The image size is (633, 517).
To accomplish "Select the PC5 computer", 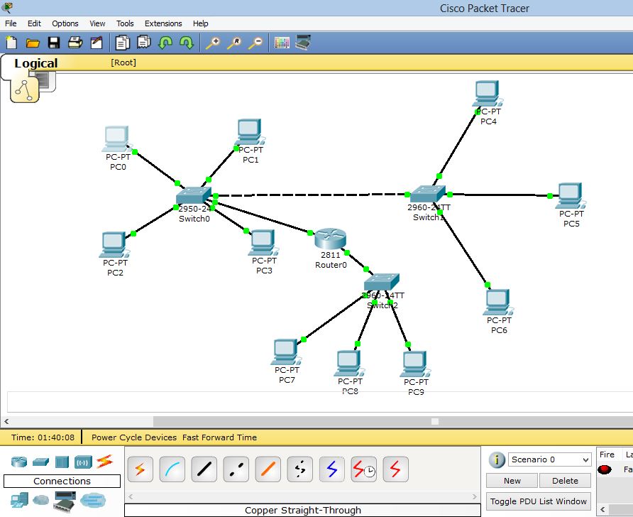I will pyautogui.click(x=571, y=195).
